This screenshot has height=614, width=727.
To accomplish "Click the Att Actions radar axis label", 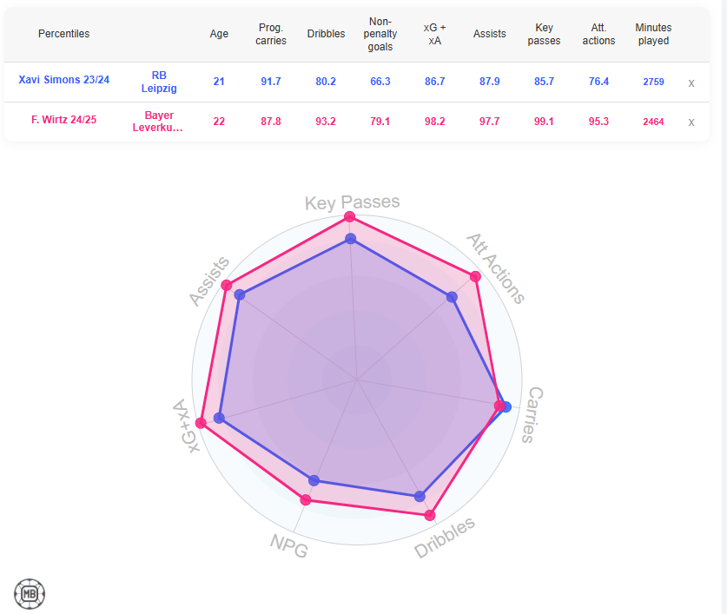I will pos(496,267).
